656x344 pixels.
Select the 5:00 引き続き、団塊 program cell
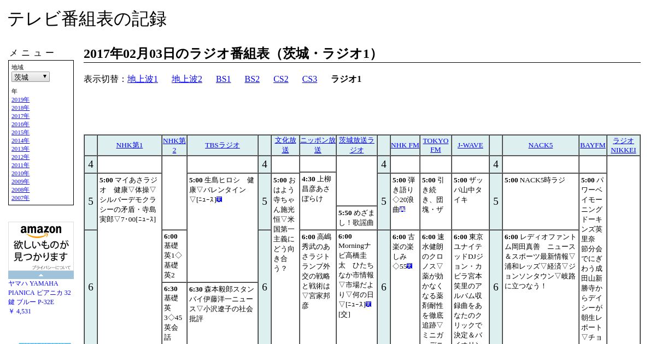click(x=436, y=201)
